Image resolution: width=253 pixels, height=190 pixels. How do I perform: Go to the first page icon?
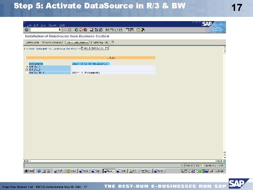click(107, 30)
